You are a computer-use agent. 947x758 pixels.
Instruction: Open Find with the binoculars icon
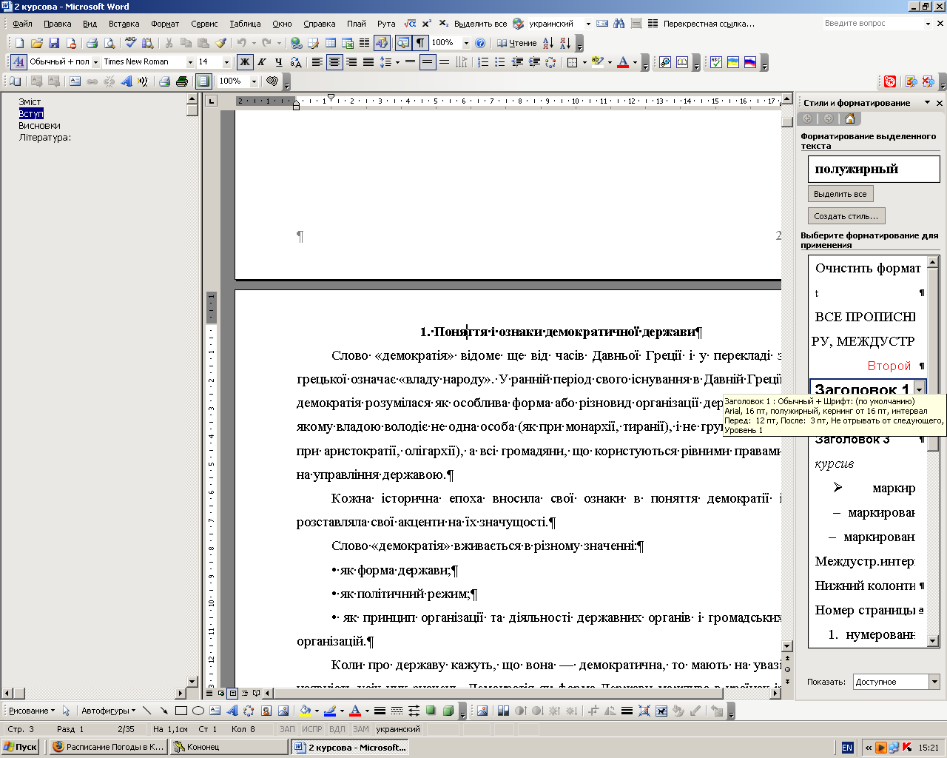coord(619,24)
